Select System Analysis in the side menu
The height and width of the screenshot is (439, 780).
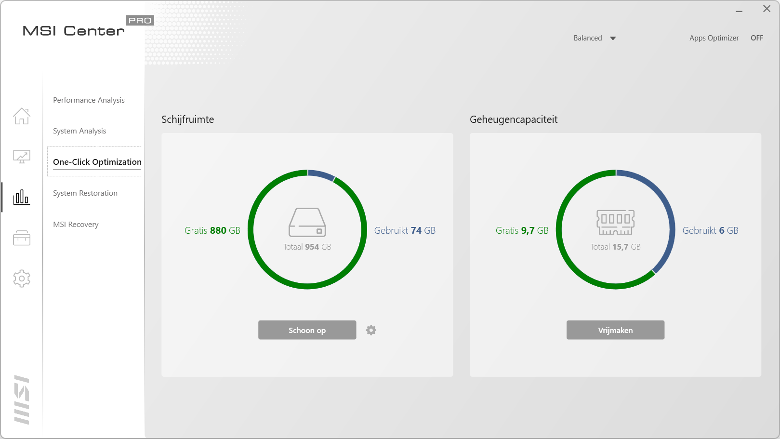point(79,131)
